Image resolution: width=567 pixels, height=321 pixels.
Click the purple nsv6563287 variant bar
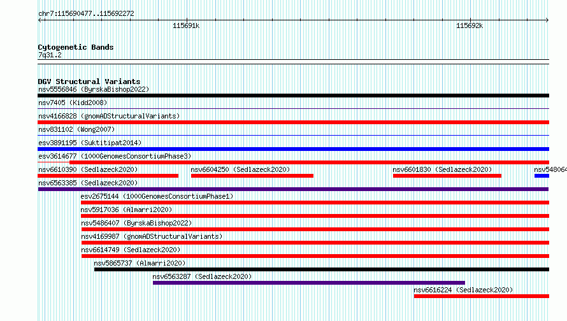click(309, 283)
